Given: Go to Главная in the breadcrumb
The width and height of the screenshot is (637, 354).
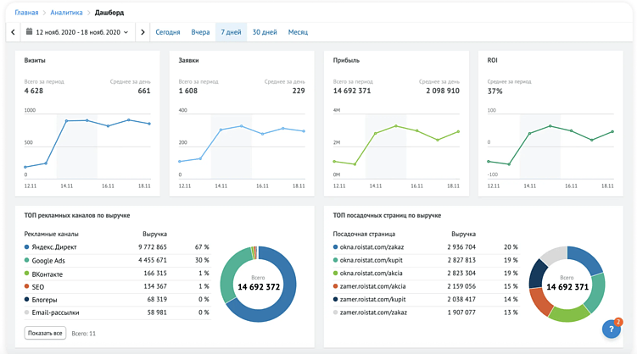Looking at the screenshot, I should coord(26,14).
